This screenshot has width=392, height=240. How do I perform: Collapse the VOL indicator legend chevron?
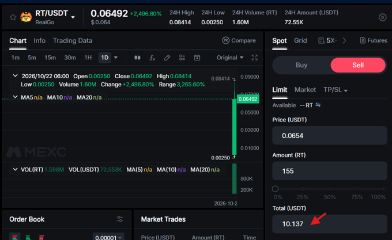15,169
